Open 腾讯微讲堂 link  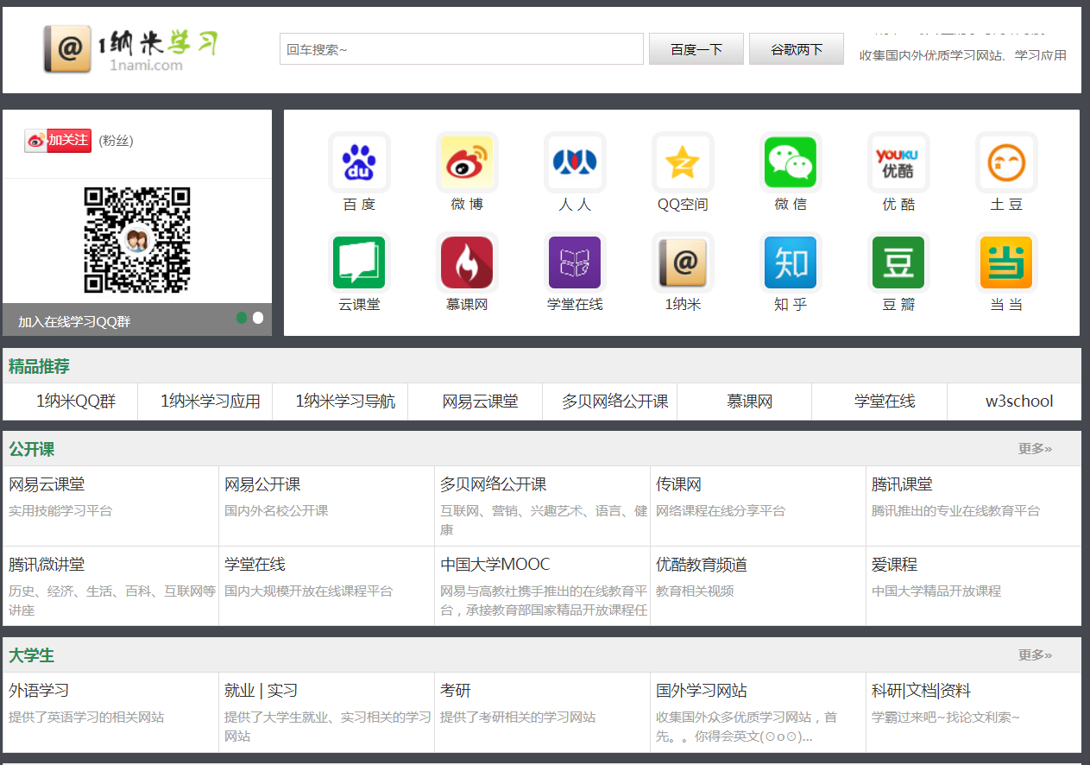(47, 565)
